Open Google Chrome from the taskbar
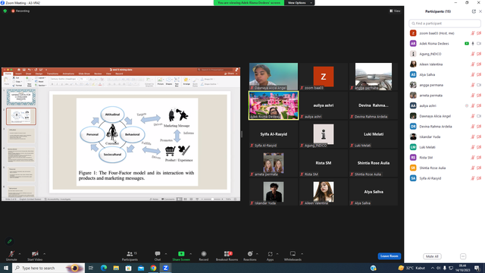 click(x=153, y=268)
